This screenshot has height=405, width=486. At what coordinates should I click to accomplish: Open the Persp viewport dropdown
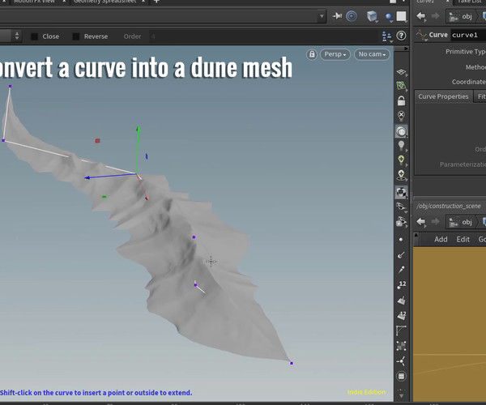[335, 54]
